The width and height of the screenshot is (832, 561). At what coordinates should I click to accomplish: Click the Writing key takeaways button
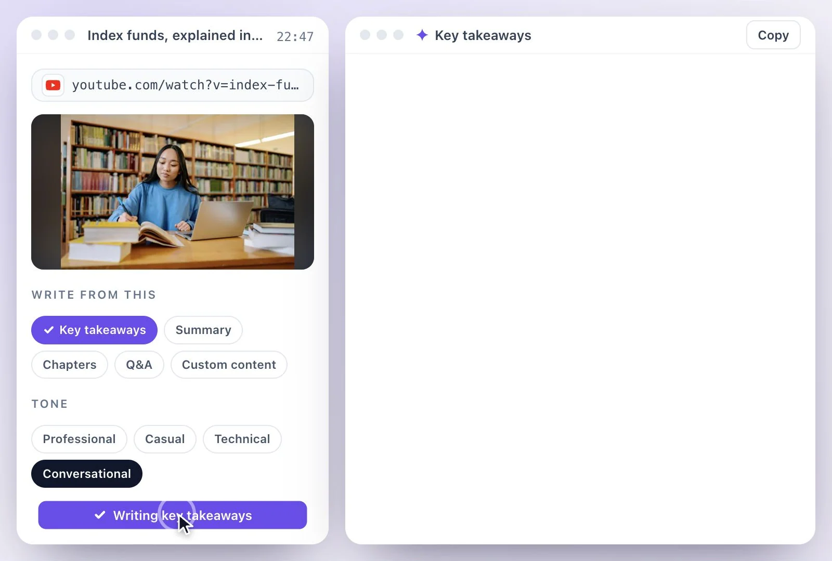173,515
